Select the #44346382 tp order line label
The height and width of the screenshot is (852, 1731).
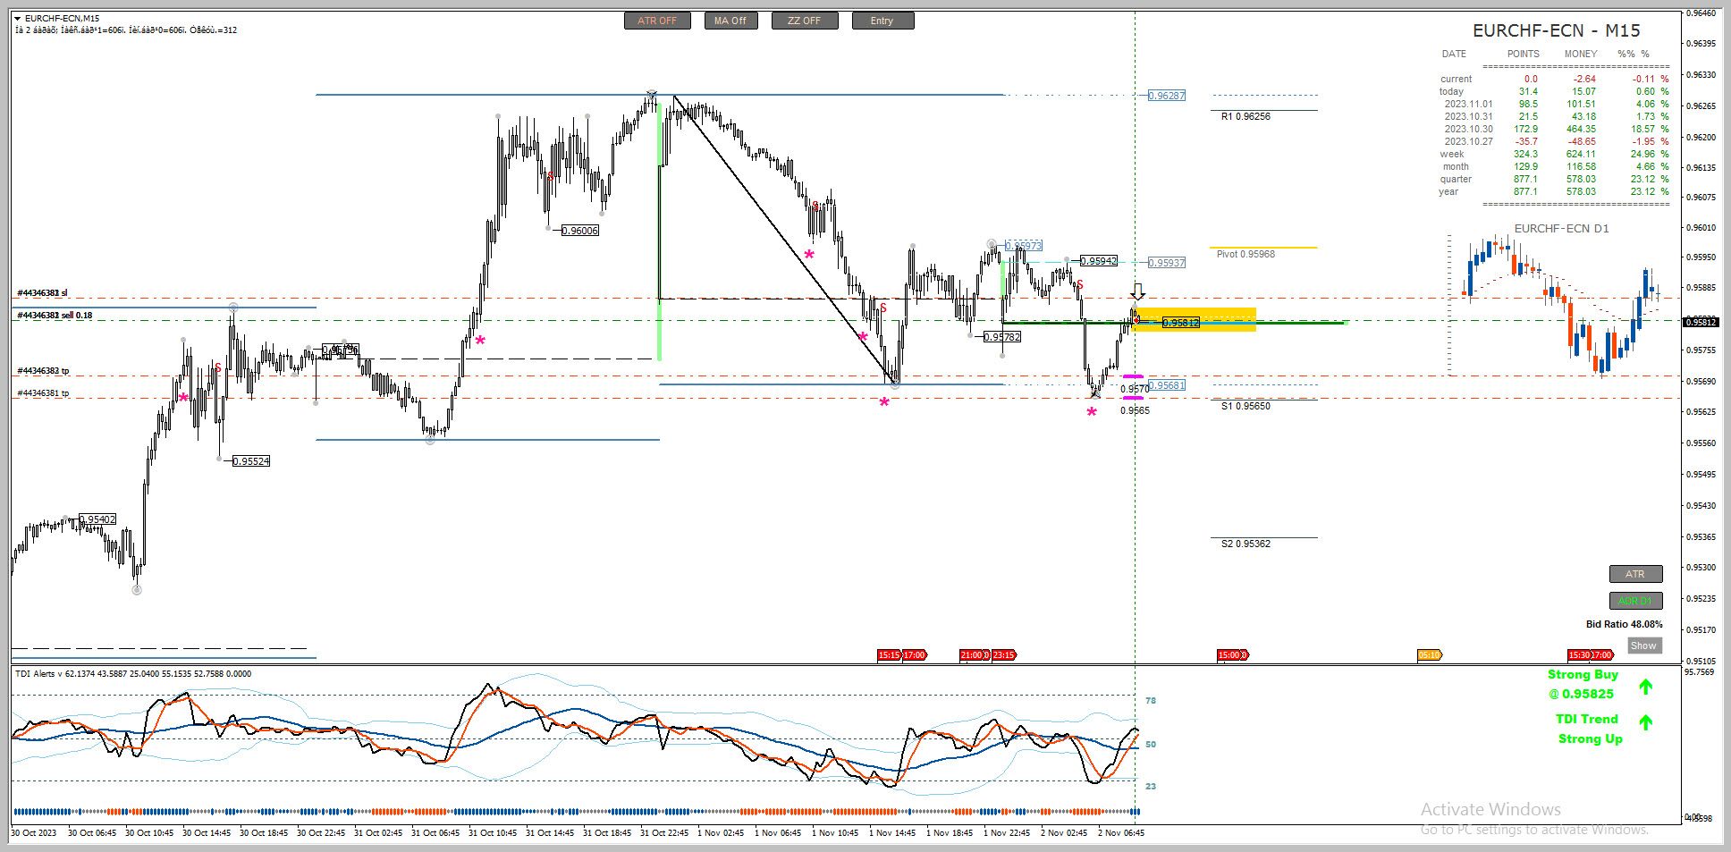tap(43, 371)
